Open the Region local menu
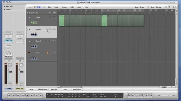Viewport: 181px width, 101px height. click(x=65, y=7)
